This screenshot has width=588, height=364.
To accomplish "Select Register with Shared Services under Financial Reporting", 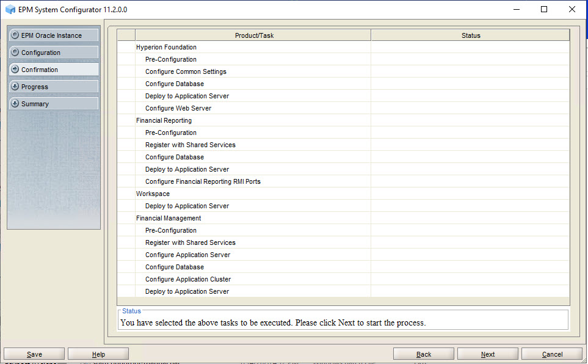I will tap(343, 145).
